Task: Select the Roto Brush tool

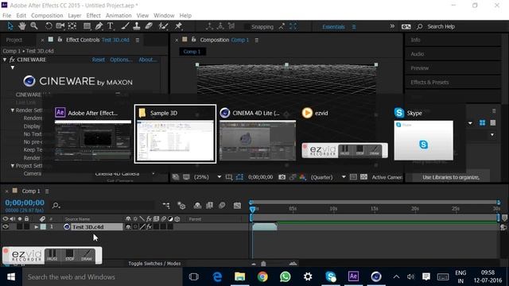Action: click(x=163, y=26)
